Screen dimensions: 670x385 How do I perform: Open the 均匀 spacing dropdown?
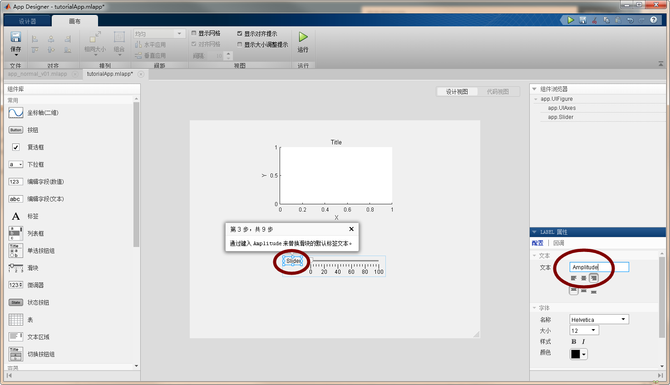179,33
